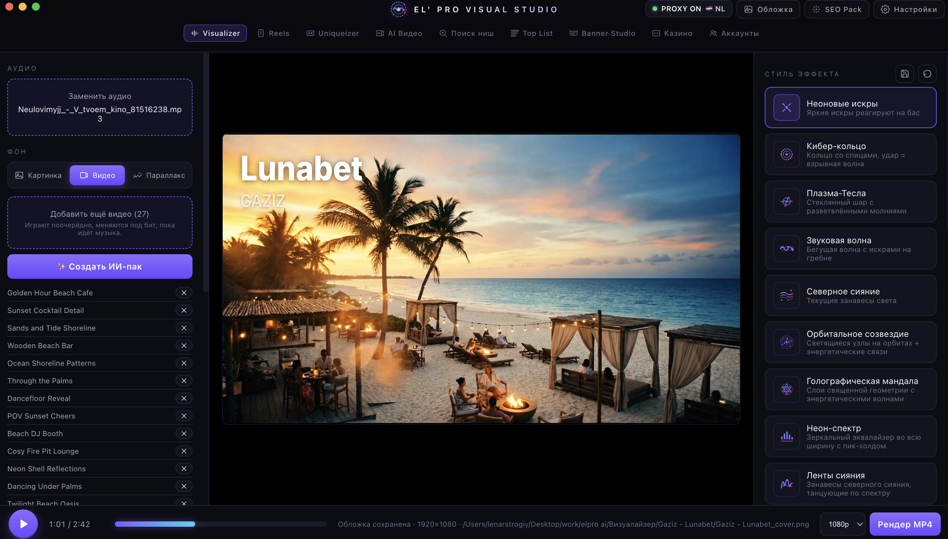Click Заменить аудио drop zone

pos(100,107)
